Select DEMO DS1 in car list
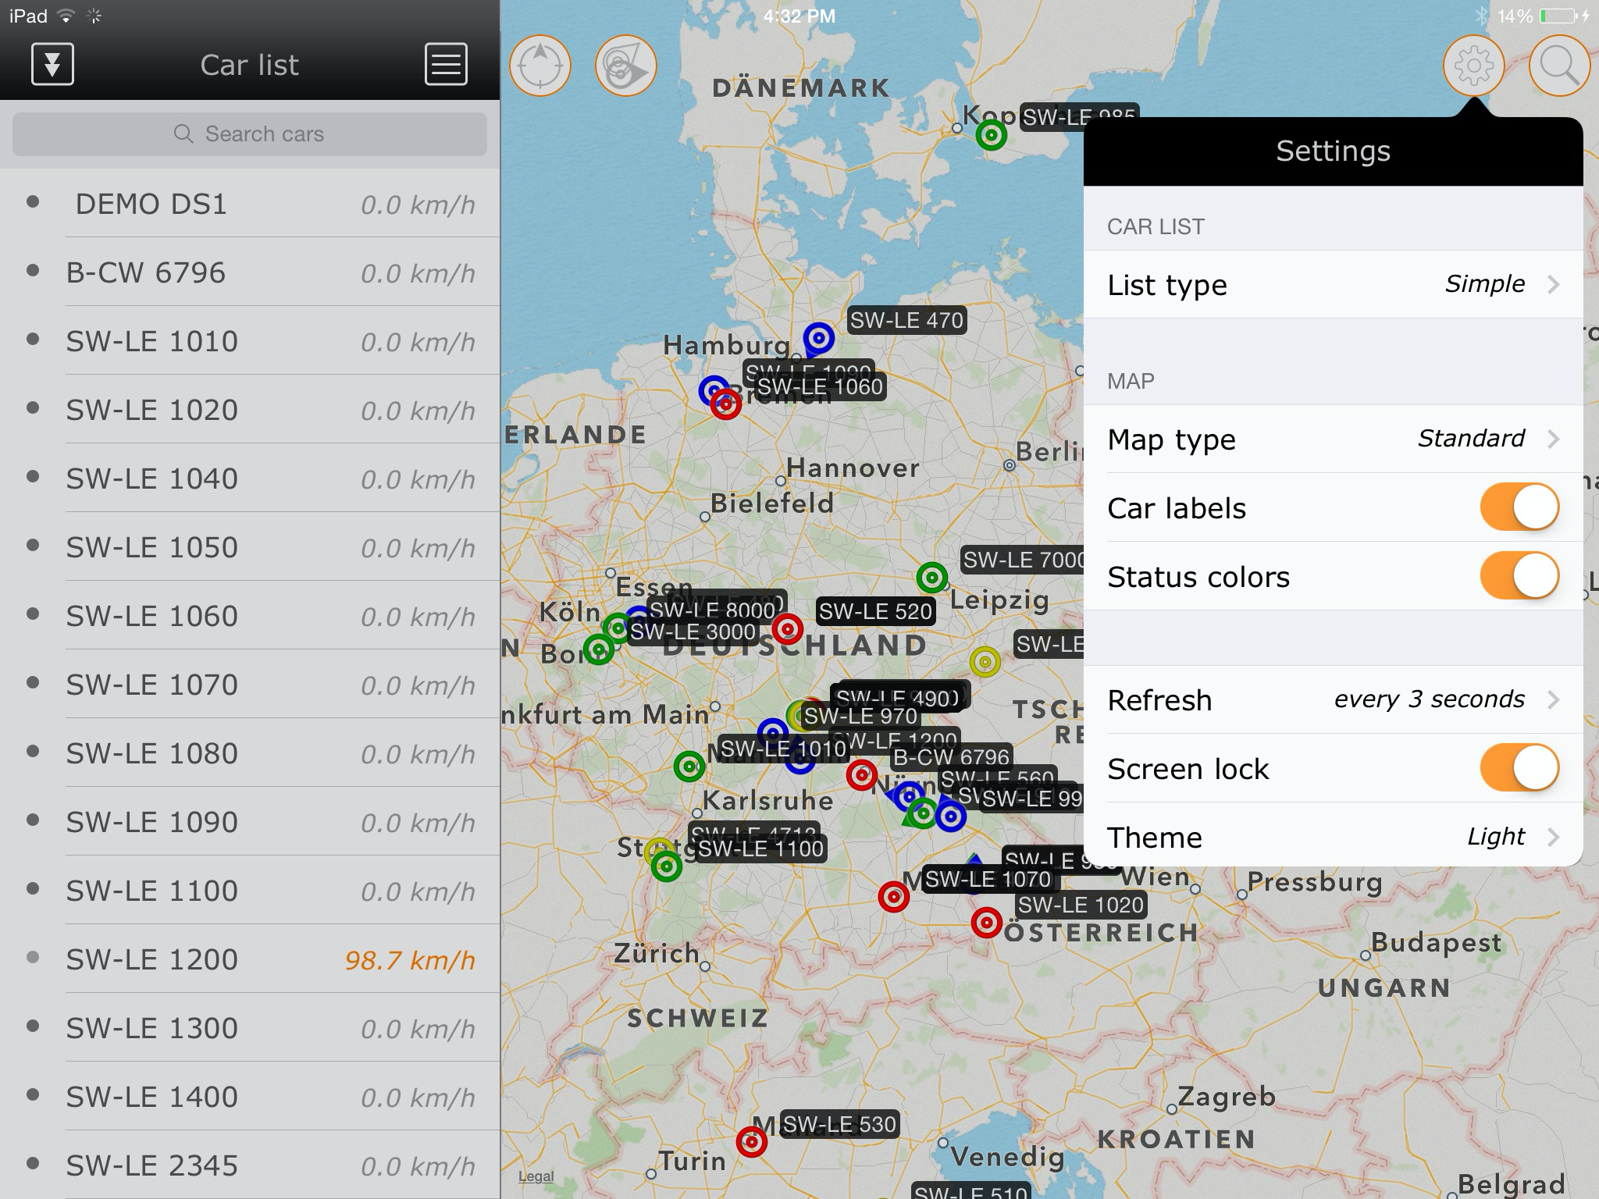The image size is (1599, 1199). click(250, 205)
